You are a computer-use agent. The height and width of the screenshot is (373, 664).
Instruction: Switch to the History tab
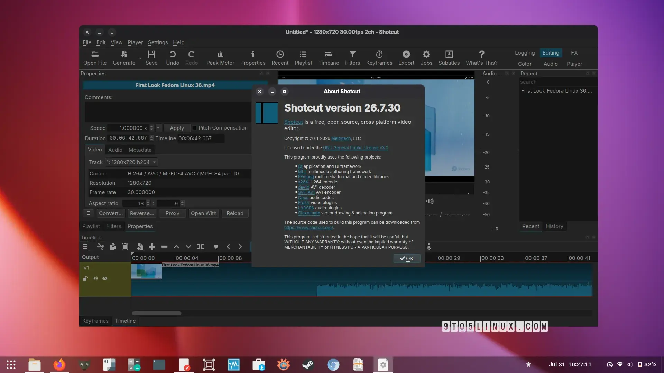click(x=554, y=226)
